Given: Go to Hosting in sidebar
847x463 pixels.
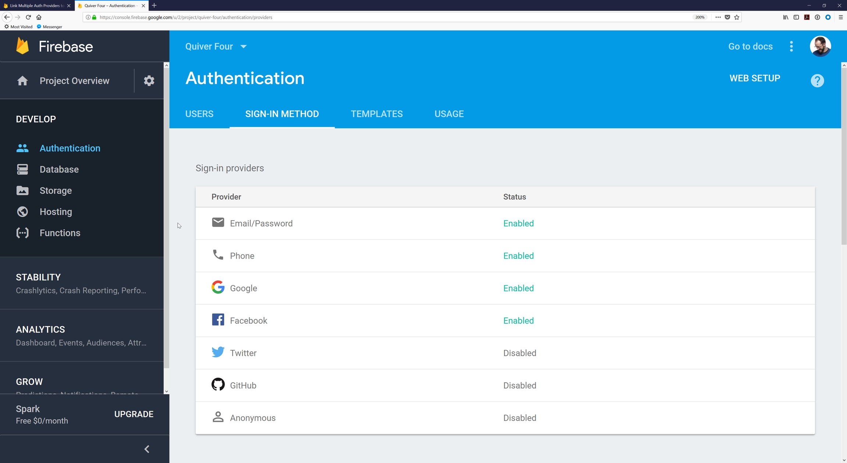Looking at the screenshot, I should [56, 212].
